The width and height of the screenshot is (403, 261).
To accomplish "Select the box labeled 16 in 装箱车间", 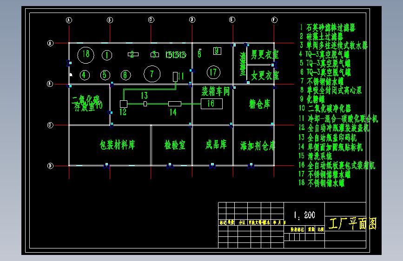I will click(x=212, y=104).
